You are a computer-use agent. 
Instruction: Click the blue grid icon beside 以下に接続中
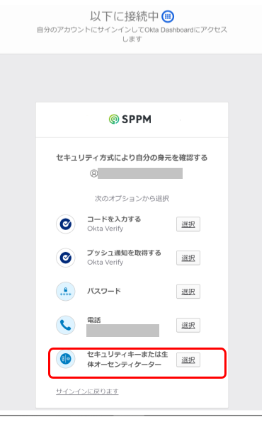(x=168, y=16)
